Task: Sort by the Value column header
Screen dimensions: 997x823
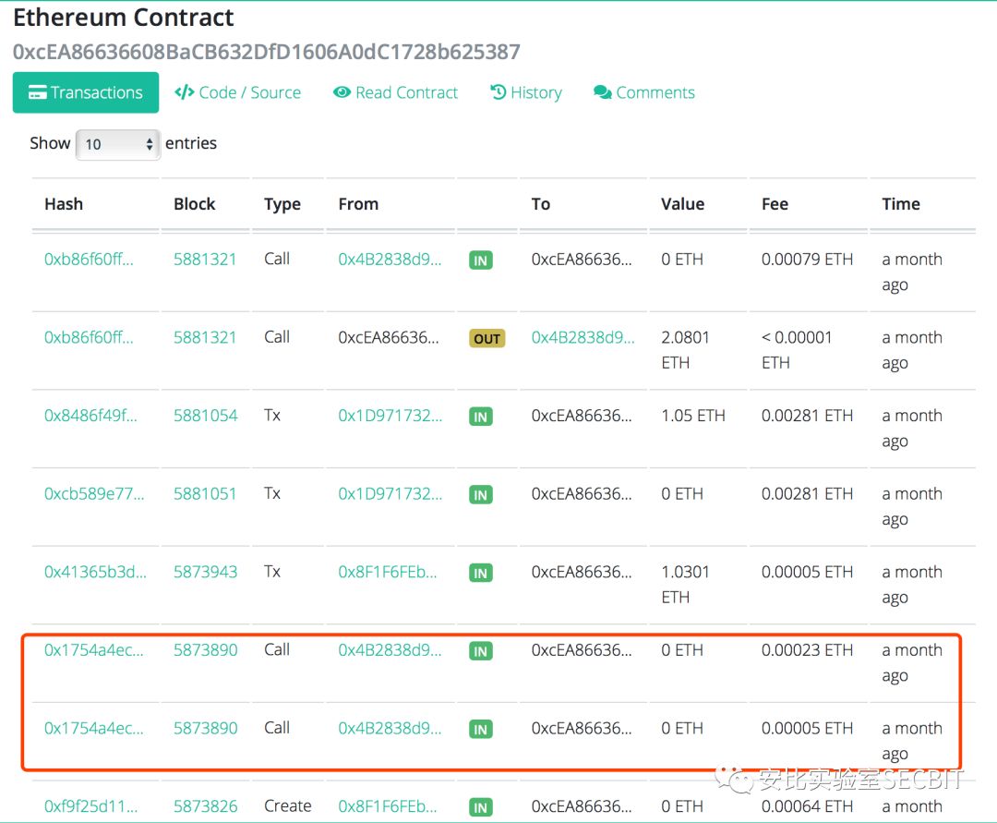Action: [x=682, y=204]
